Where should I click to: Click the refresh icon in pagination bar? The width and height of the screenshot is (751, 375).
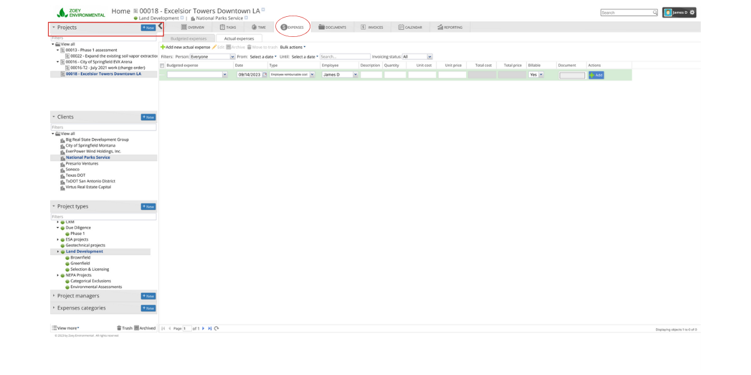coord(217,328)
